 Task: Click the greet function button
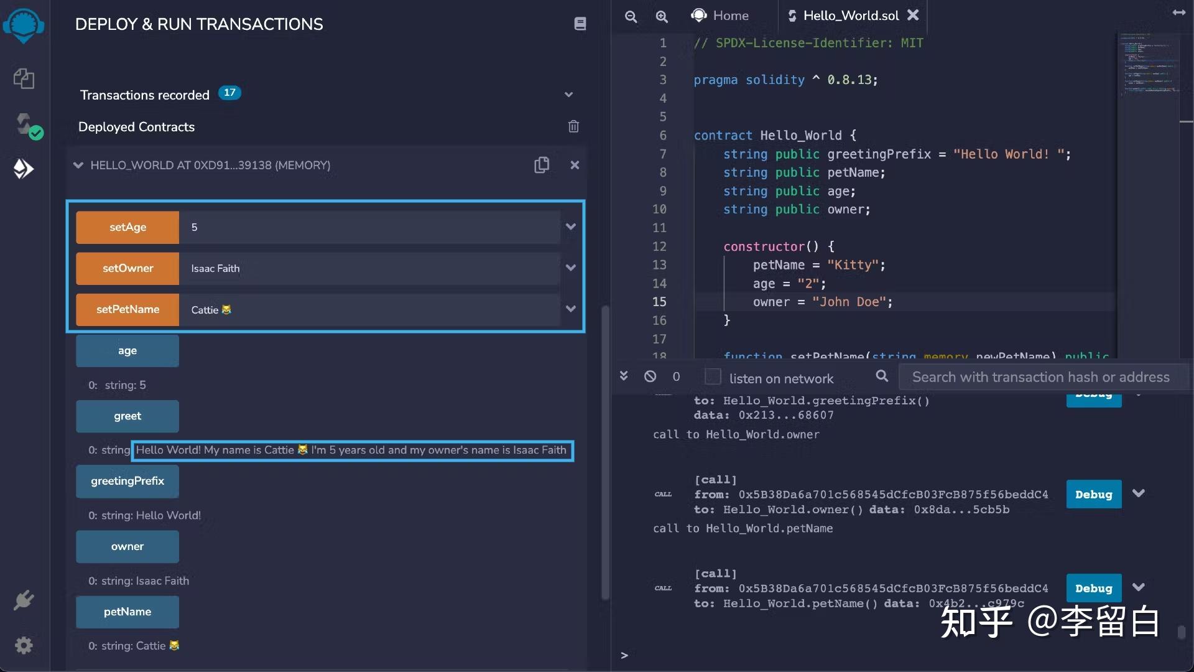[x=127, y=416]
